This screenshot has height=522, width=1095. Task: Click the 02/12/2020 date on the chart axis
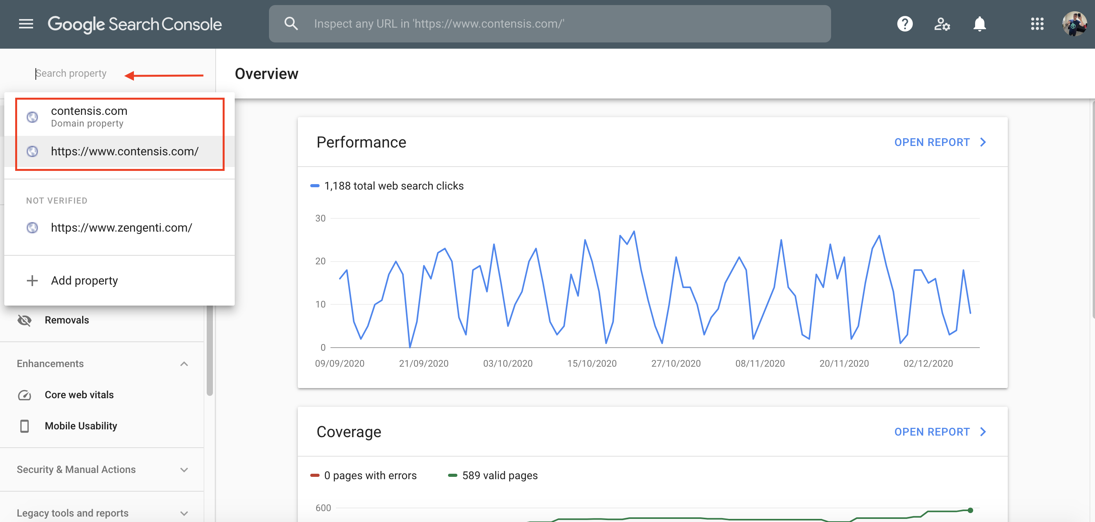tap(928, 364)
